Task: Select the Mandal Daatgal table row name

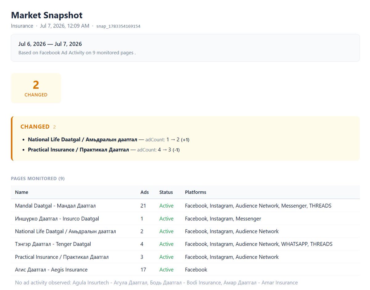Action: point(55,206)
